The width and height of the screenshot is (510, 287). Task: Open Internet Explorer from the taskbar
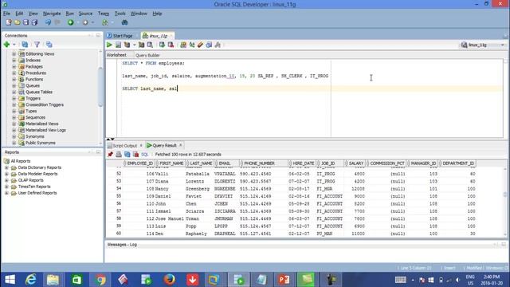(31, 280)
